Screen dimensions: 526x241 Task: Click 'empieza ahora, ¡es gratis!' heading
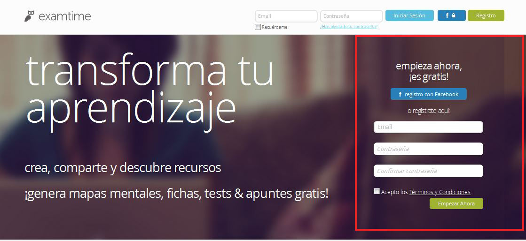point(429,72)
